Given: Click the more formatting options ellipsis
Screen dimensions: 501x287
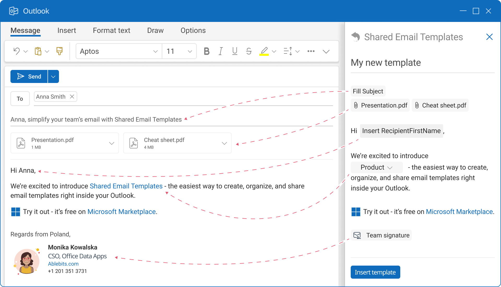Looking at the screenshot, I should click(311, 51).
